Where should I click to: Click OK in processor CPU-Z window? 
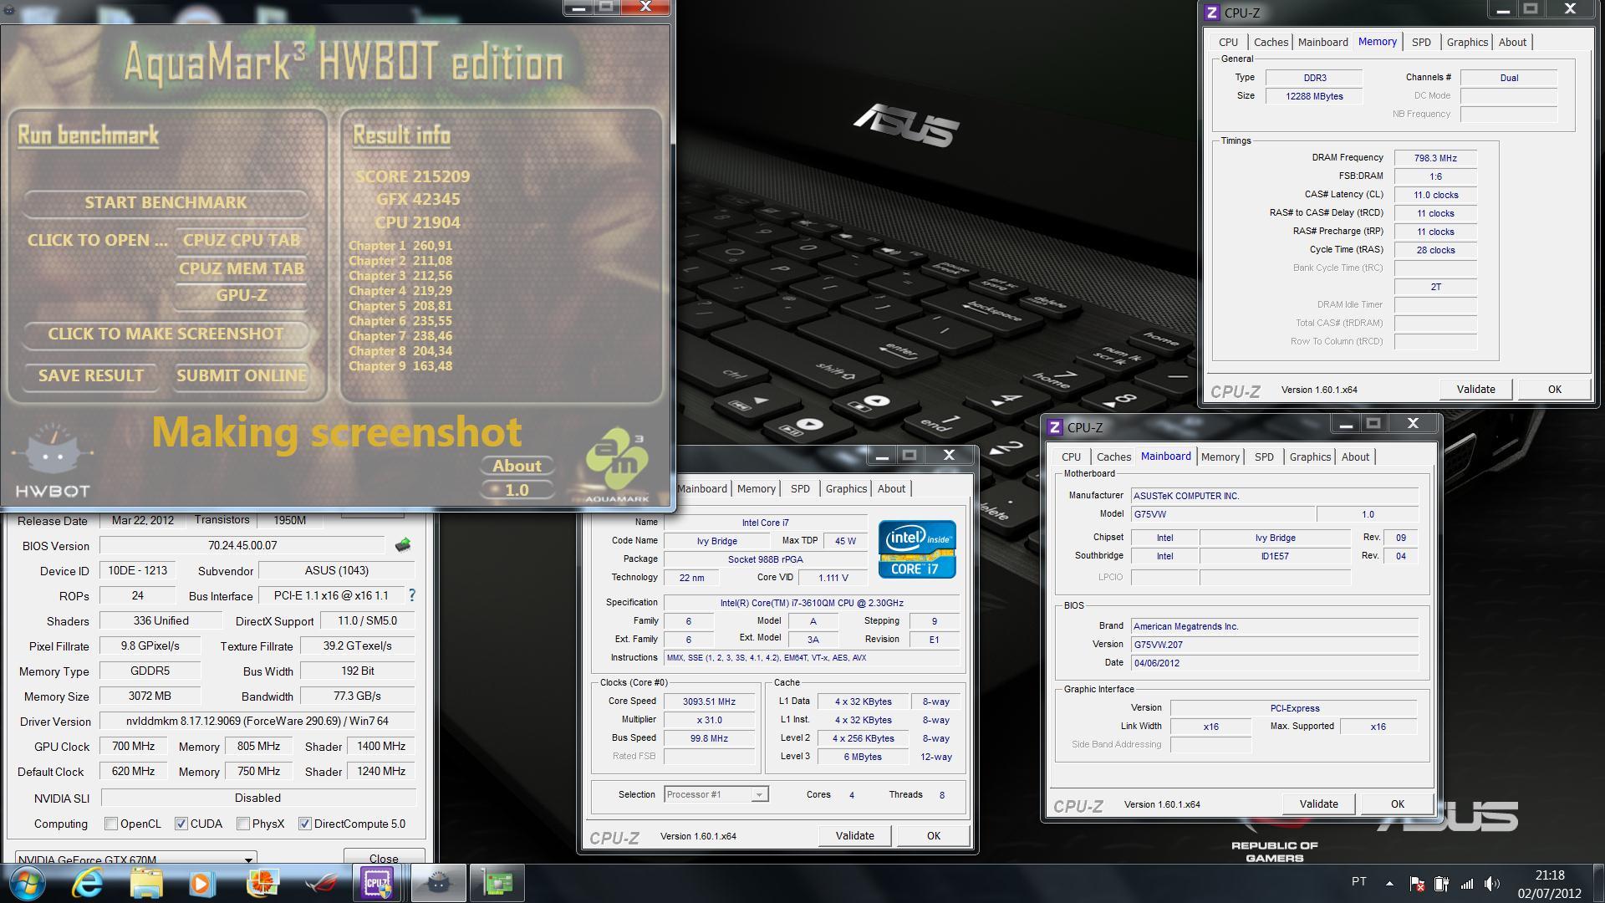pos(933,835)
